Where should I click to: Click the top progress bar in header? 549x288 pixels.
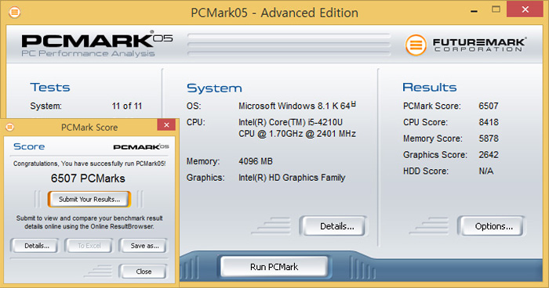pos(289,36)
